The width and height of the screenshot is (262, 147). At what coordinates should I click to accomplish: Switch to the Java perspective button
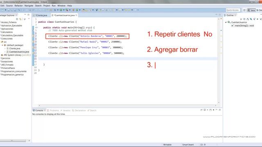251,10
